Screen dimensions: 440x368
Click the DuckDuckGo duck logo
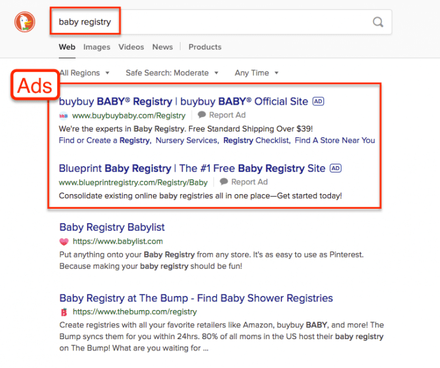24,22
